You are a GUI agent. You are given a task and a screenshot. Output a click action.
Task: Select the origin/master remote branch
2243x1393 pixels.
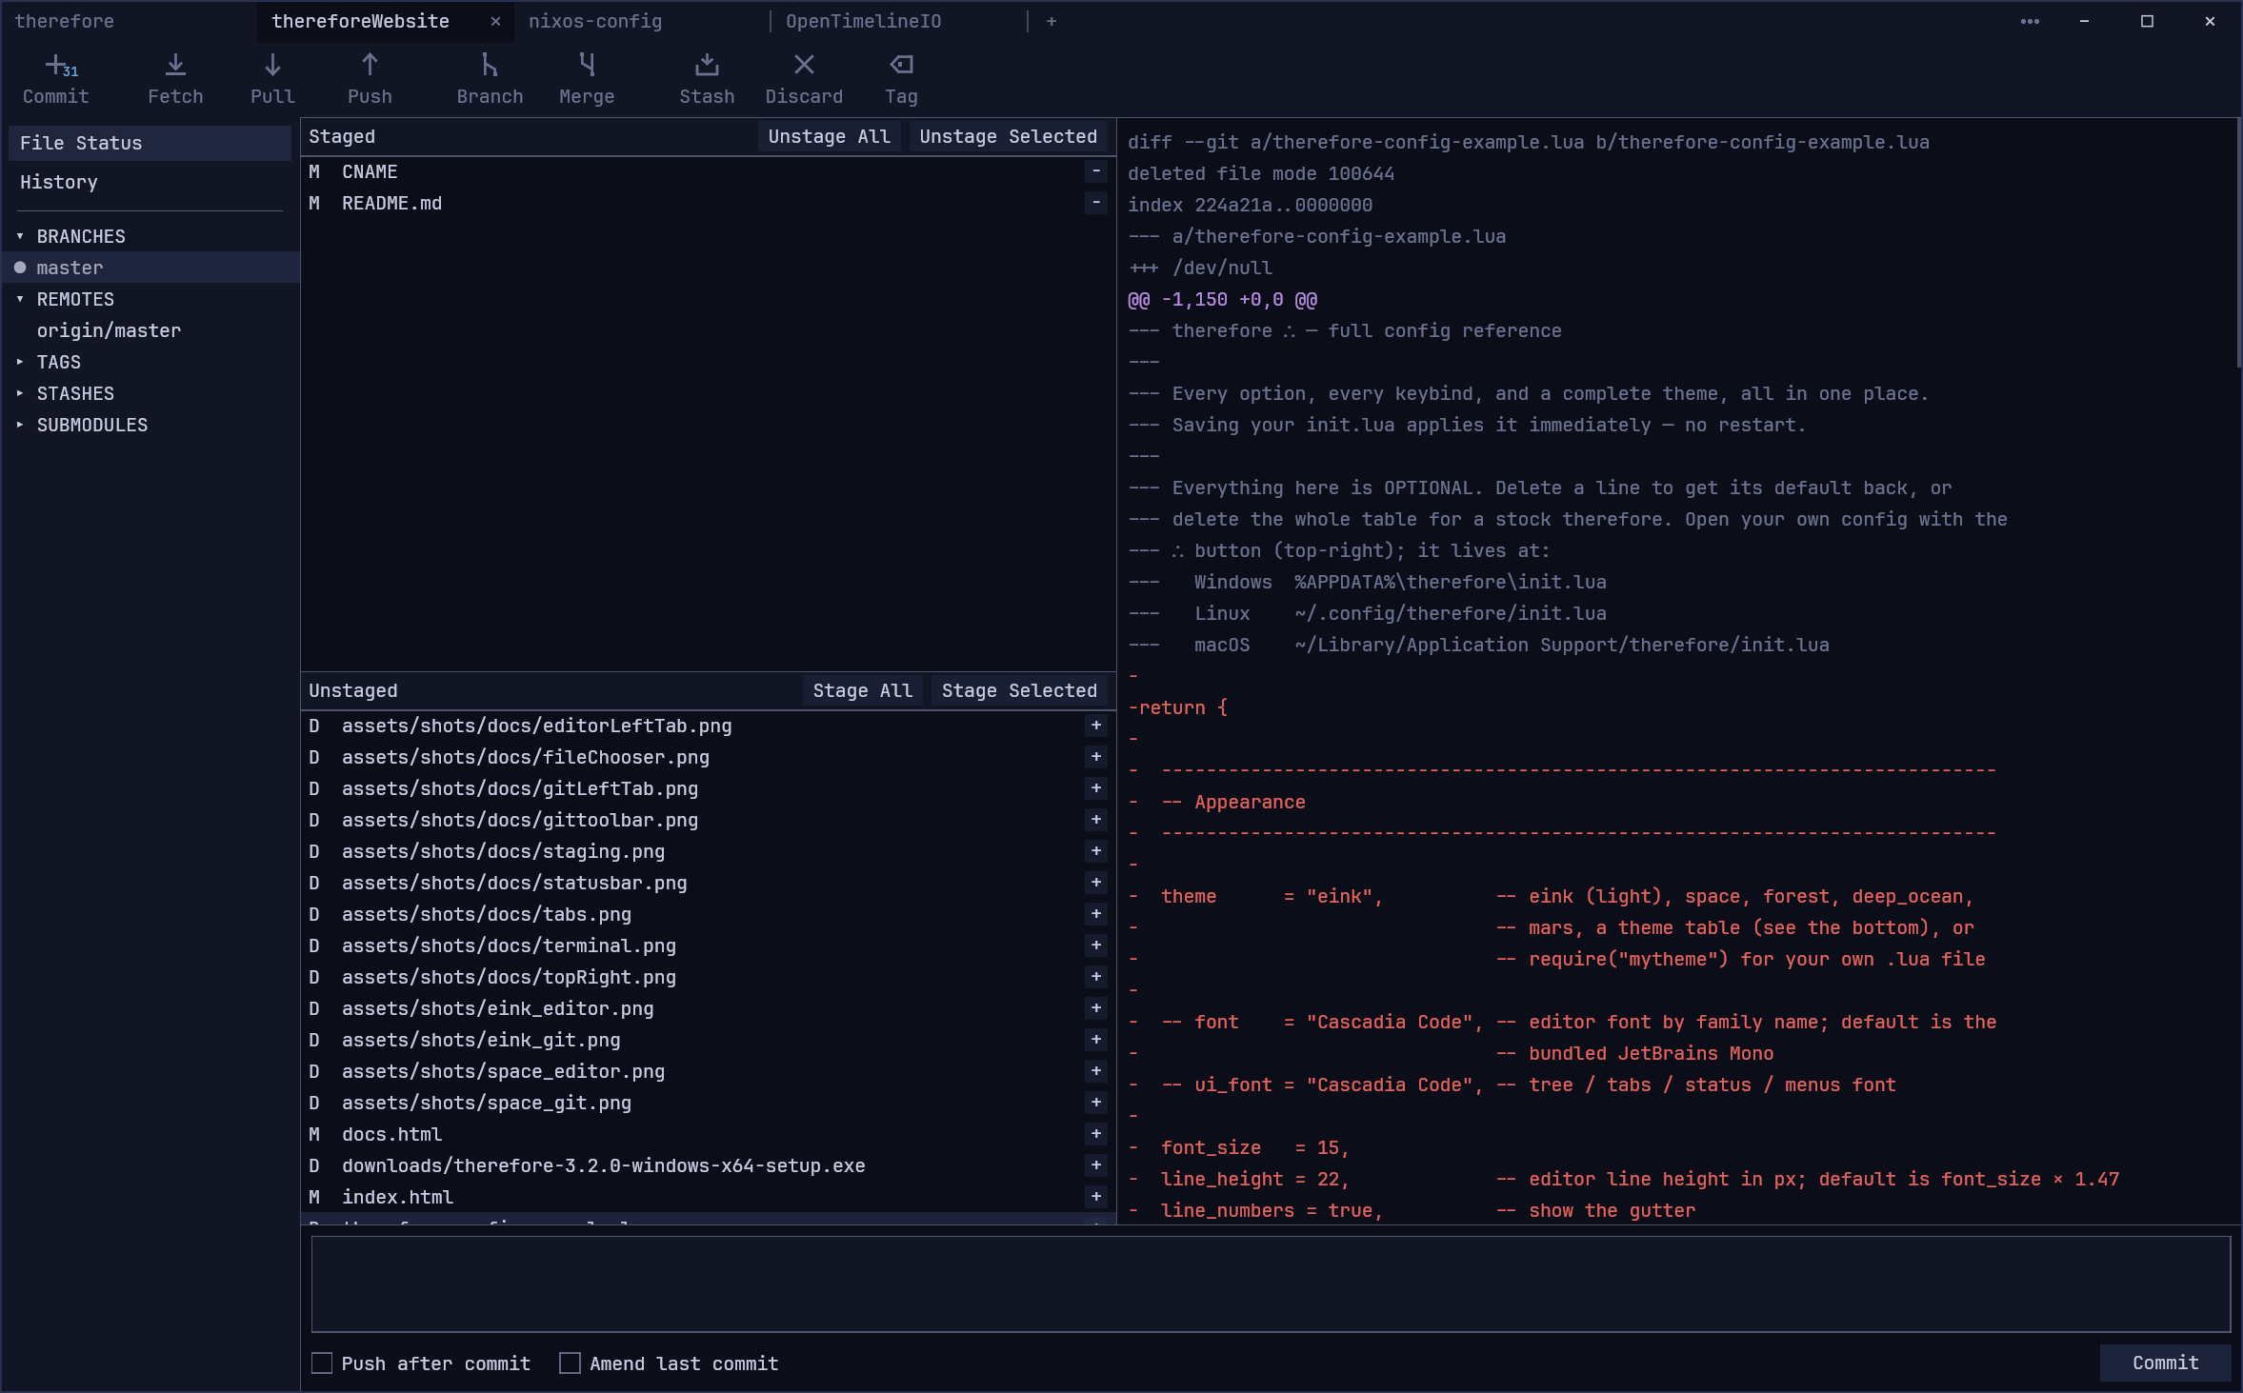[x=150, y=330]
